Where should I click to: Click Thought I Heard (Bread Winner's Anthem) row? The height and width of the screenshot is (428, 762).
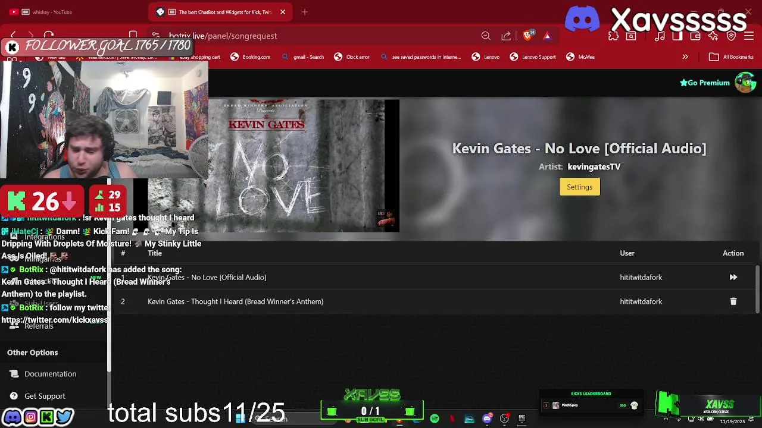[236, 301]
